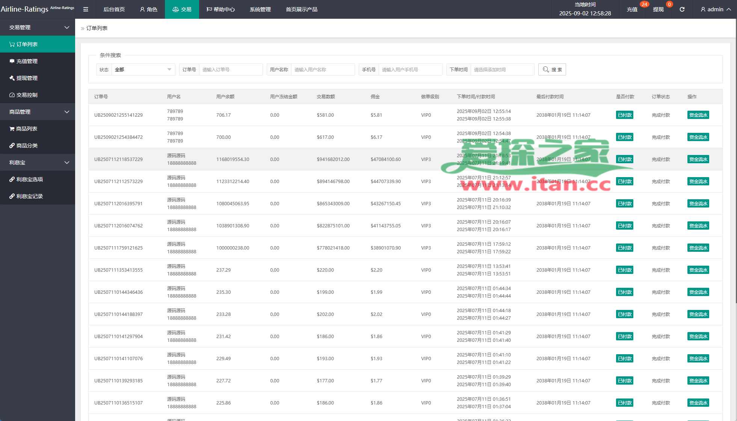The image size is (737, 421).
Task: Click 资金流水 for order UB2507110144346436
Action: 698,292
